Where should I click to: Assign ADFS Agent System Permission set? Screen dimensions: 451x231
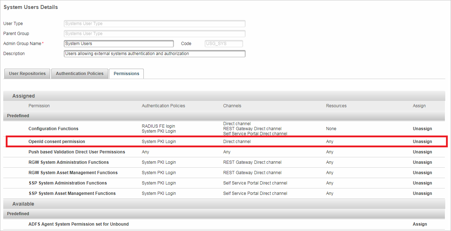(419, 224)
